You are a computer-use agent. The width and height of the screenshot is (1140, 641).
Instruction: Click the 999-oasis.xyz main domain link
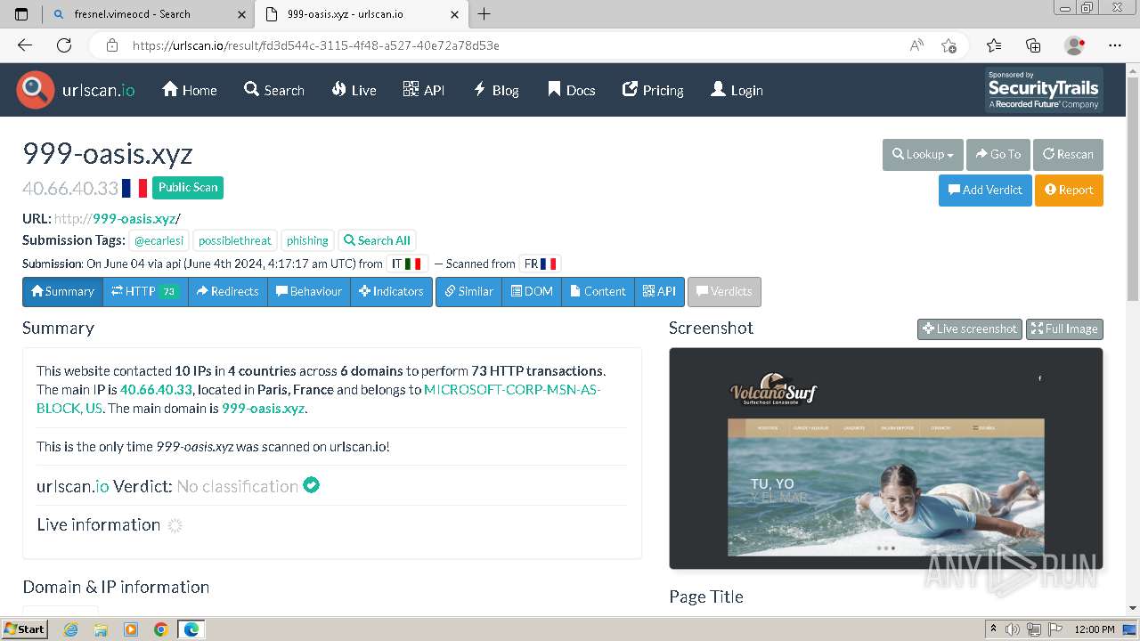point(263,409)
